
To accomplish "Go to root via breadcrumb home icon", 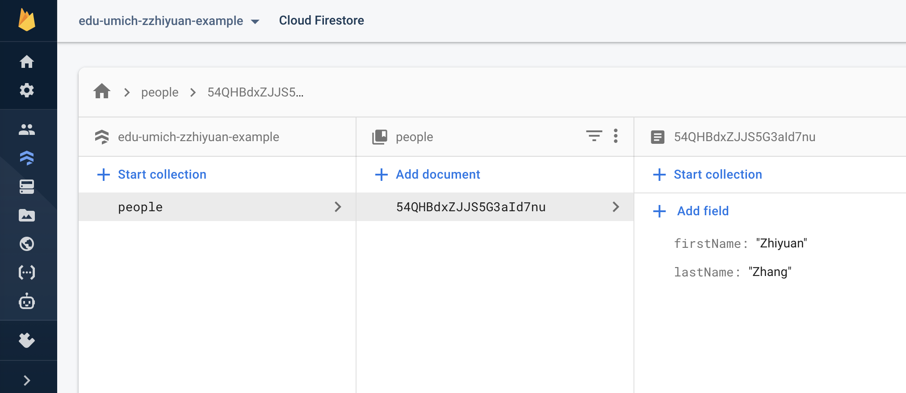I will [102, 91].
